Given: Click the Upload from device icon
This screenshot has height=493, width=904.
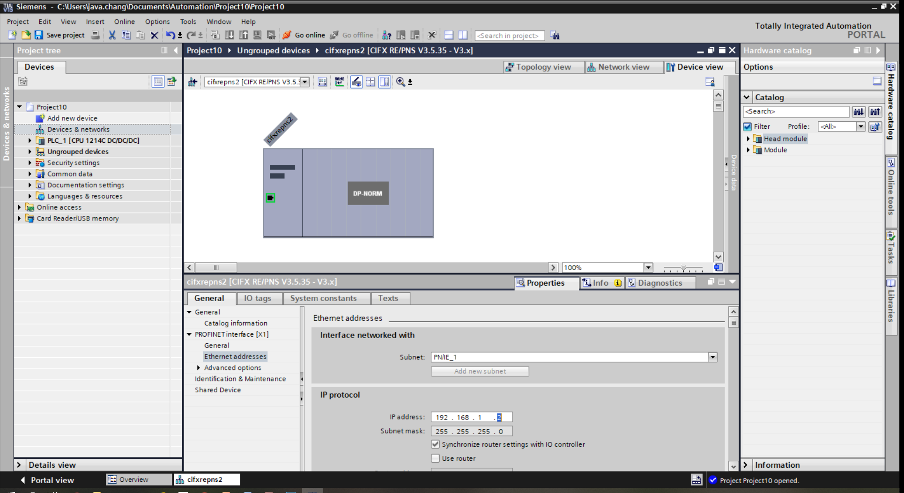Looking at the screenshot, I should tap(244, 35).
